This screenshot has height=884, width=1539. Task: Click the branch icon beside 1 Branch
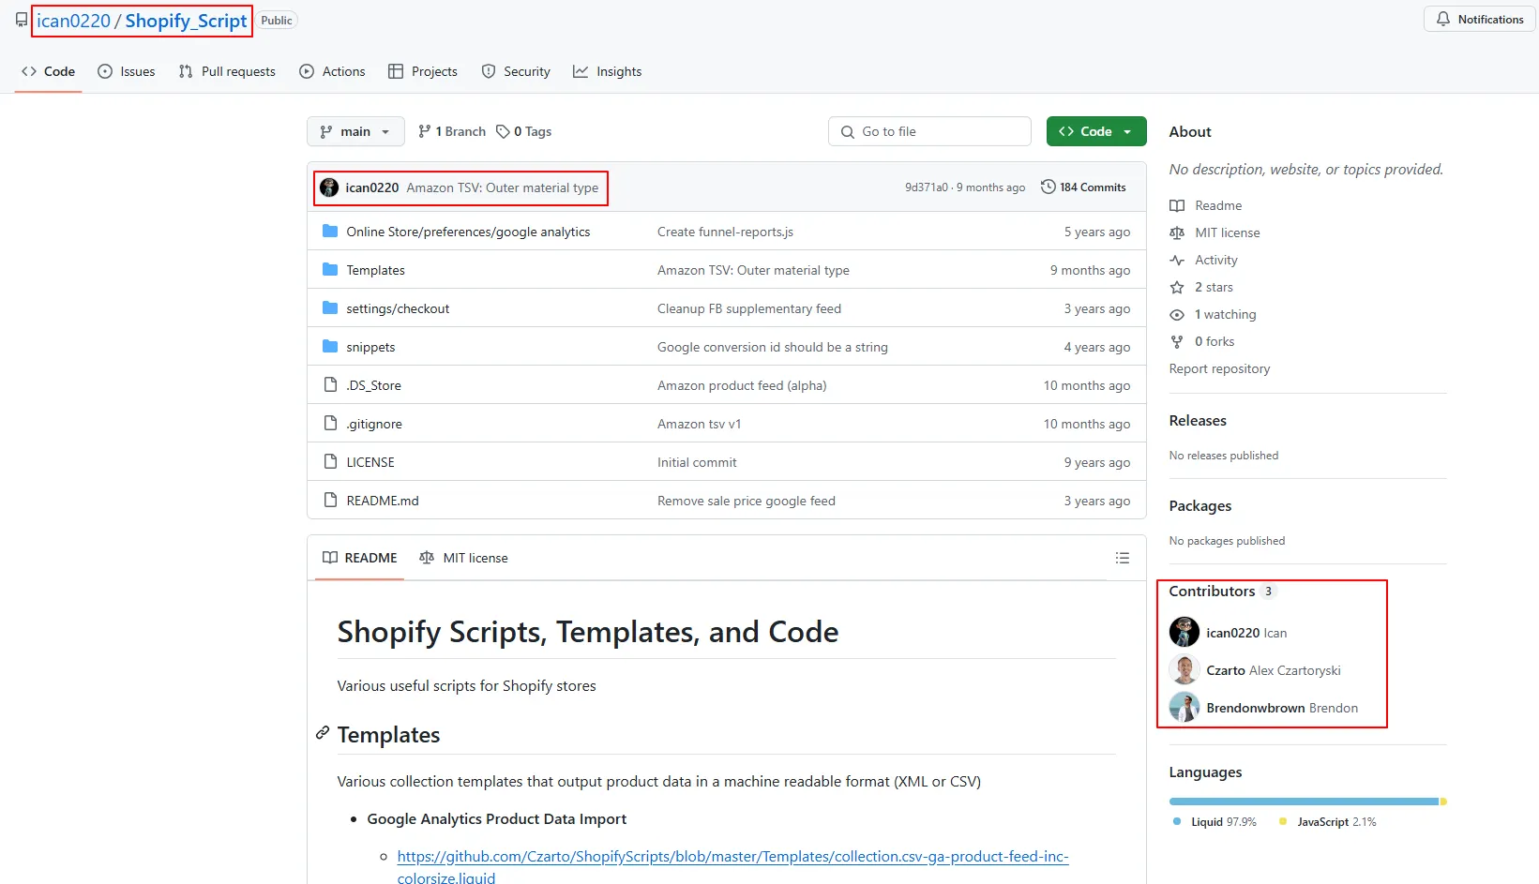425,132
